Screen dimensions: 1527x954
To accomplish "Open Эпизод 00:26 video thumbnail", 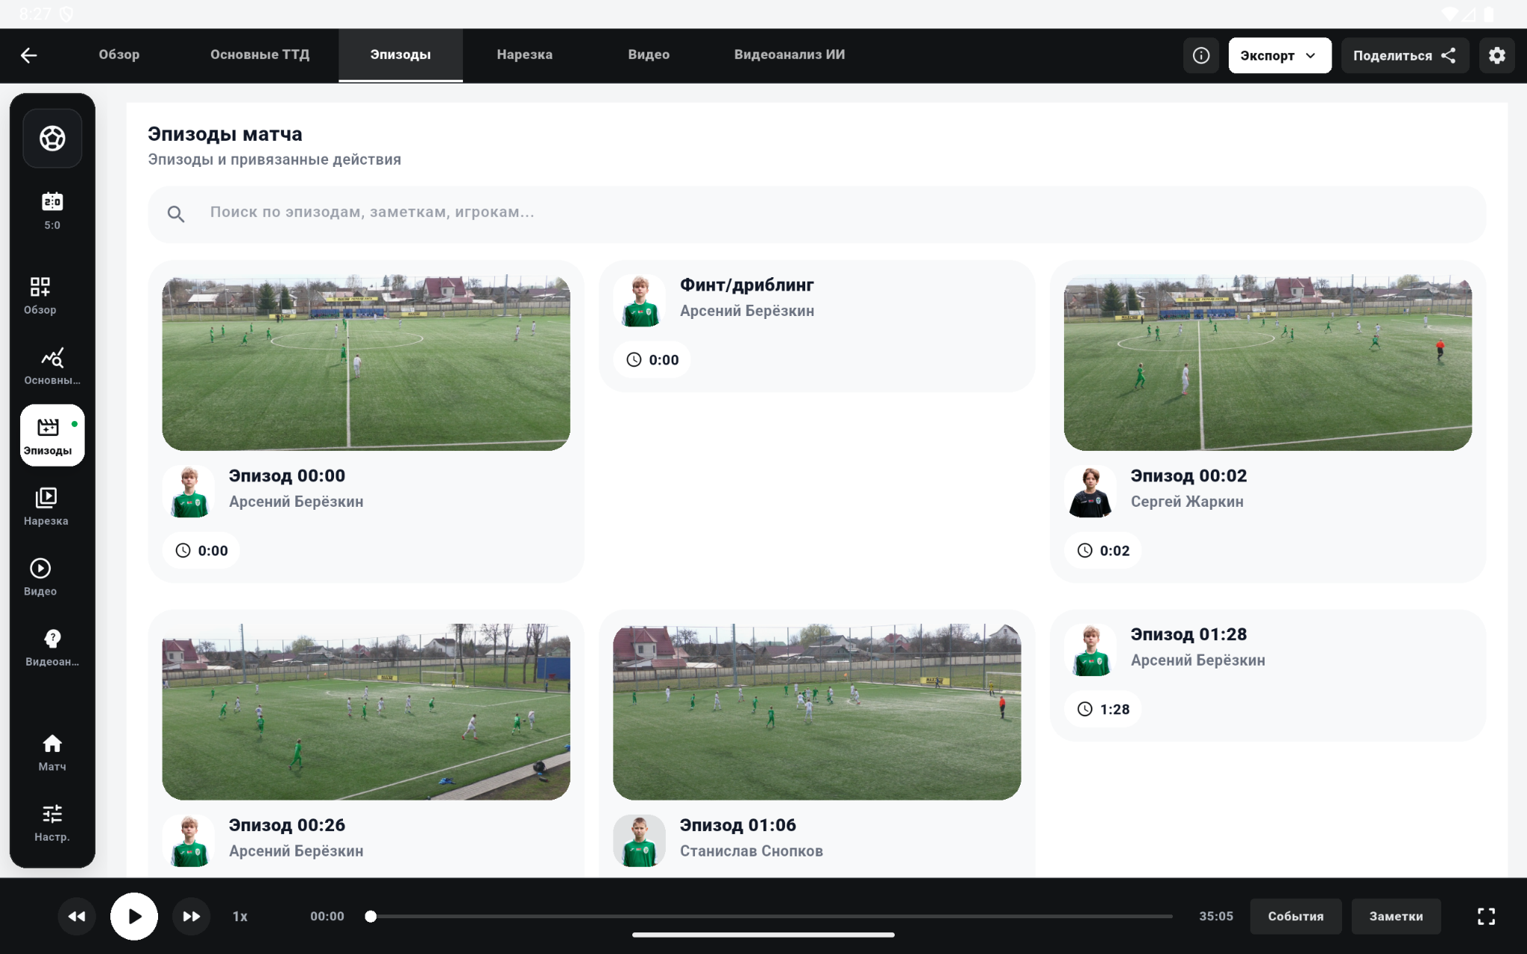I will tap(366, 712).
